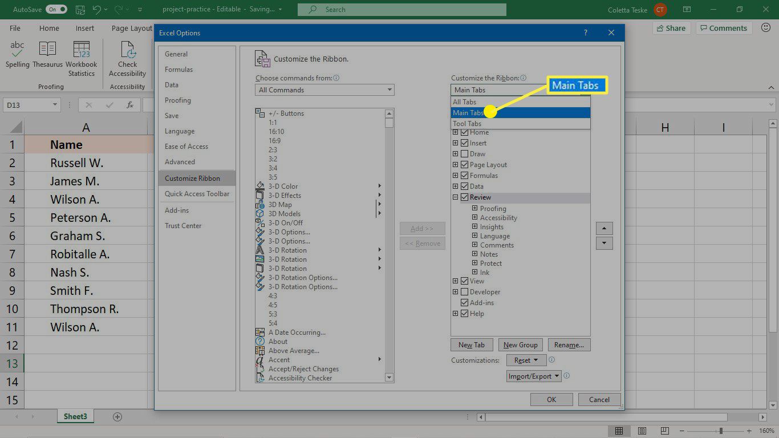Toggle AutoSave switch
This screenshot has height=438, width=779.
coord(56,10)
